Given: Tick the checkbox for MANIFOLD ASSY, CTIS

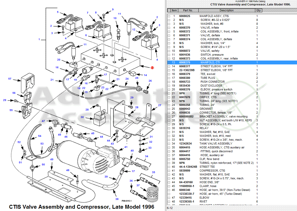Looking at the screenshot, I should coord(169,16).
